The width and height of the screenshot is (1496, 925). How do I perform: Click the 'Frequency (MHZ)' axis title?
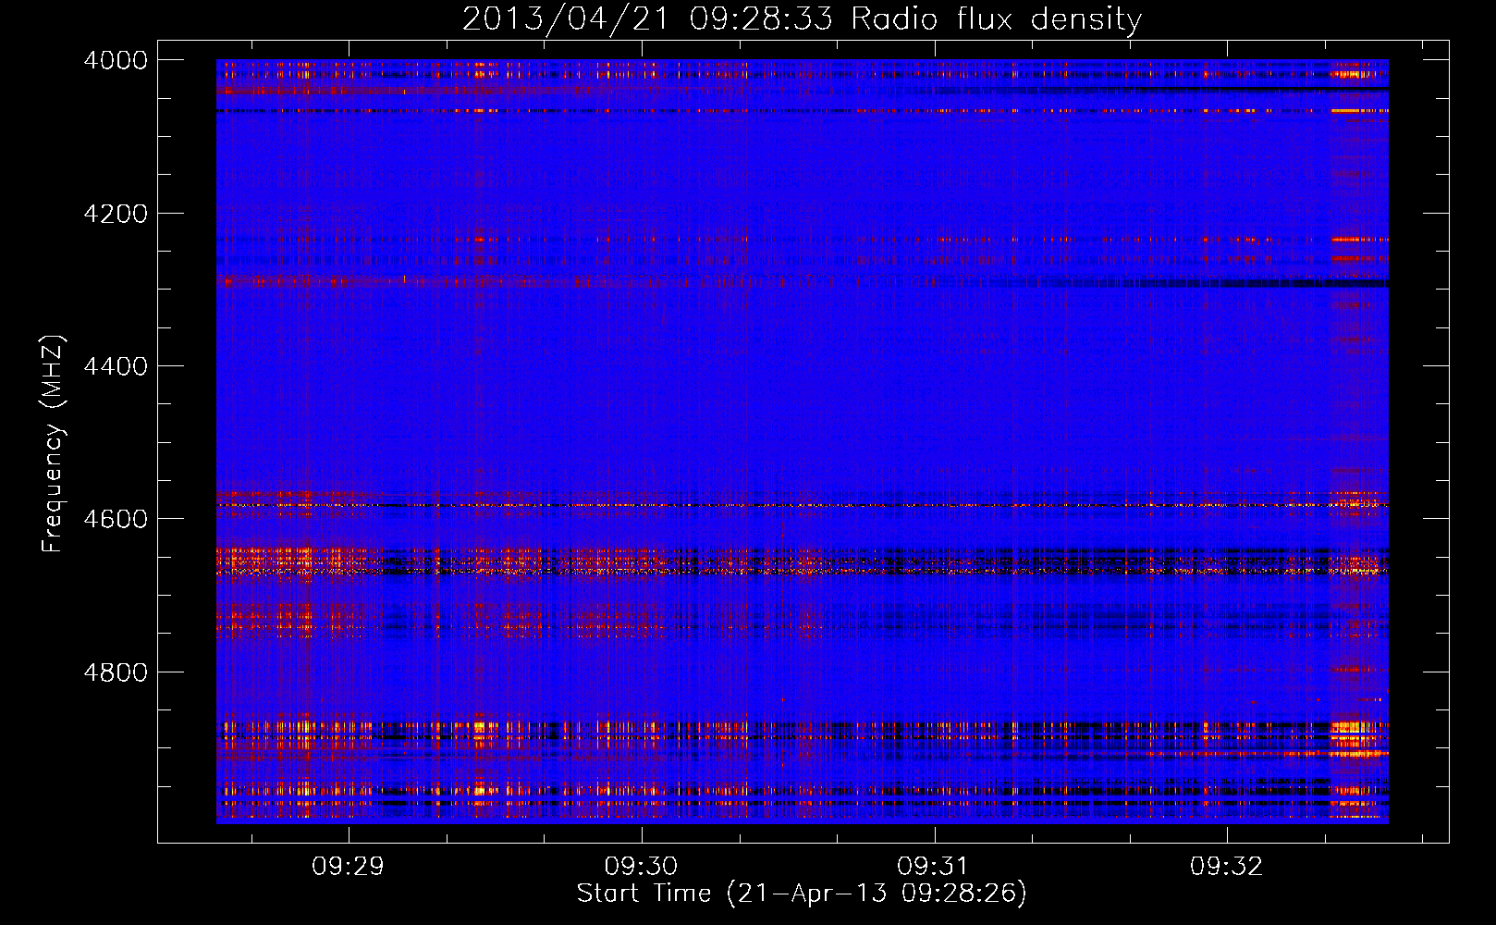[54, 444]
